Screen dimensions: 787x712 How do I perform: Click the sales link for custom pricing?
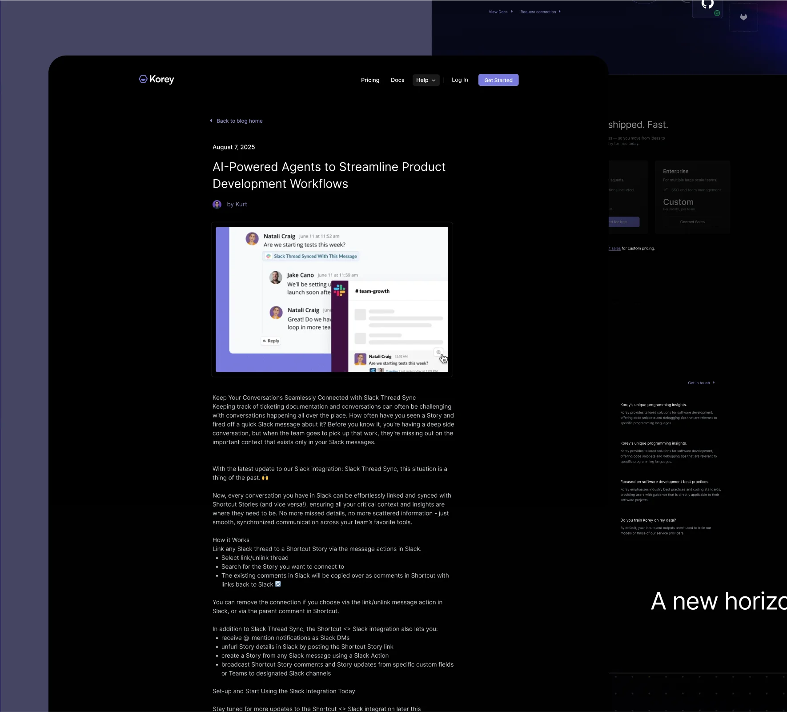[x=615, y=249]
